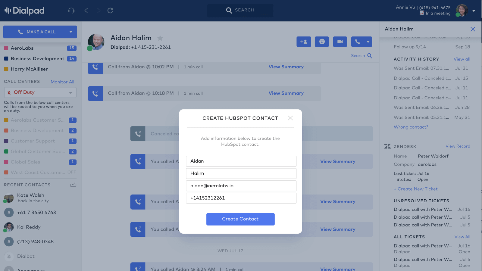
Task: Click Annie Vu's profile avatar
Action: pos(462,10)
